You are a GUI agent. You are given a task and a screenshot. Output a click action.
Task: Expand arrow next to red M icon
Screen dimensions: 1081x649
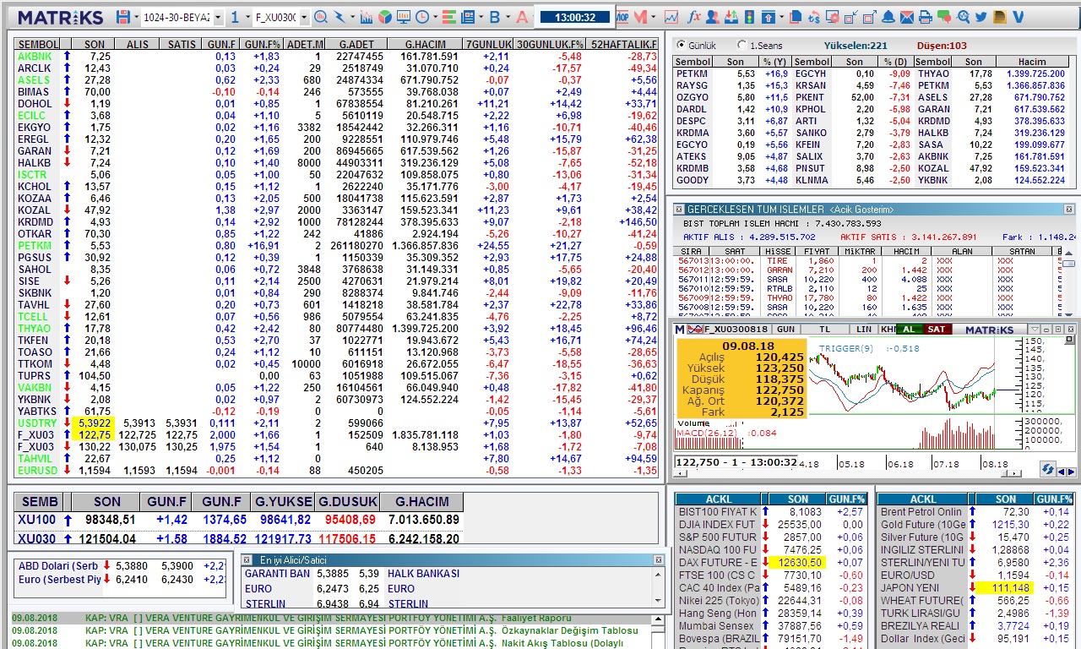pyautogui.click(x=653, y=17)
